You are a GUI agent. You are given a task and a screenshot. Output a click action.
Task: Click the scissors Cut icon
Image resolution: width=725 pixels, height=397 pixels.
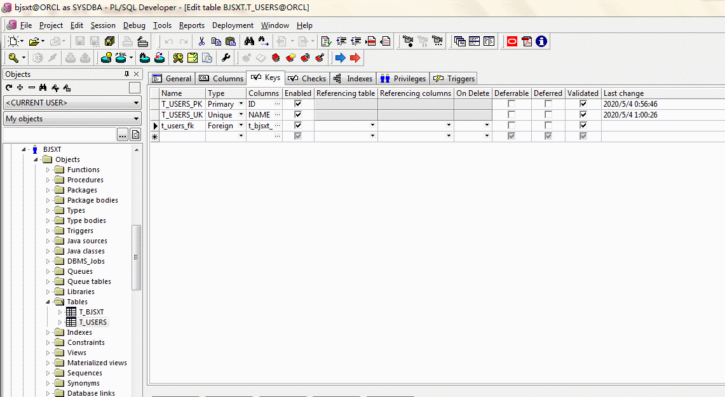pyautogui.click(x=201, y=41)
